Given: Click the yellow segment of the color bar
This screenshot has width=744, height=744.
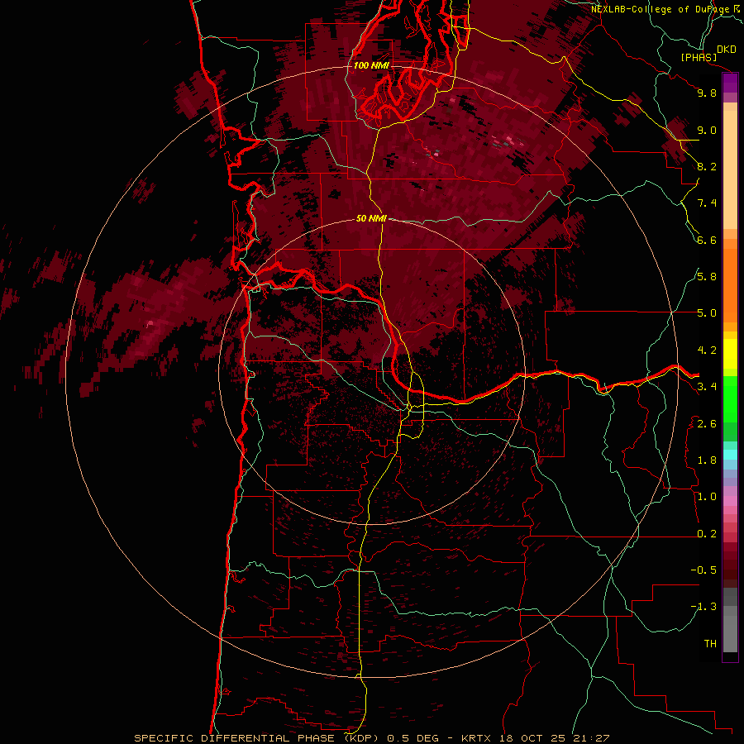Looking at the screenshot, I should click(730, 354).
